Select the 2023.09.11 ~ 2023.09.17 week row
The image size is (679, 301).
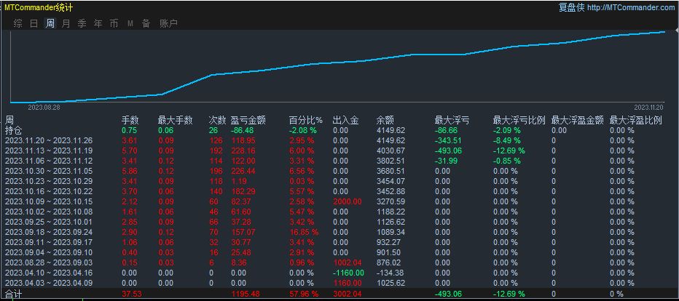tap(339, 242)
